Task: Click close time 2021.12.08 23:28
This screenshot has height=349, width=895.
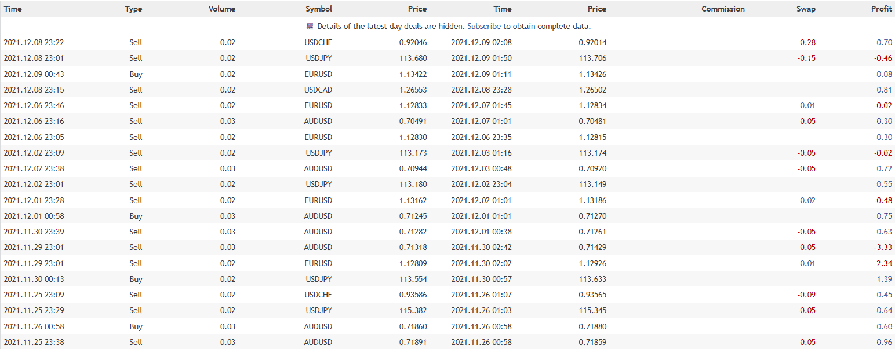Action: pos(481,90)
